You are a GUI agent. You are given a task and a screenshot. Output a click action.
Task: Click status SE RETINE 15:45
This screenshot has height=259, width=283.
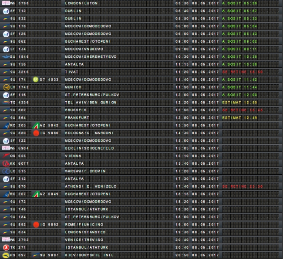tap(243, 110)
